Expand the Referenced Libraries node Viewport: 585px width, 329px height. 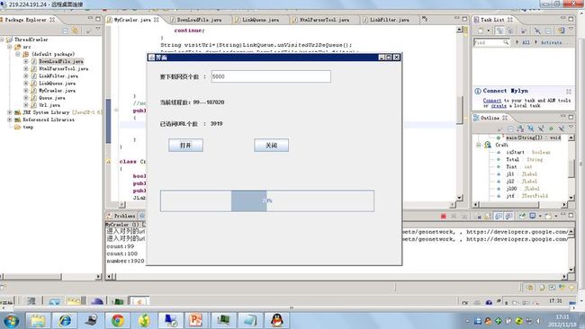tap(10, 120)
